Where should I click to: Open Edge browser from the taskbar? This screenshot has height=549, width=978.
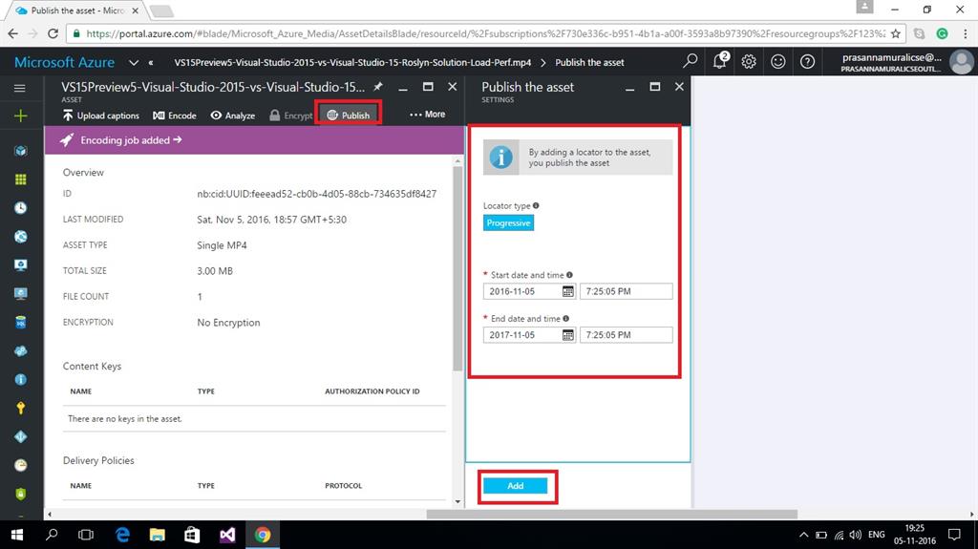(123, 535)
